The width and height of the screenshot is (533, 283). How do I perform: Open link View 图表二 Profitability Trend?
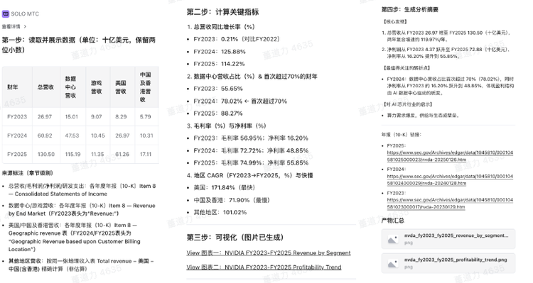[264, 267]
